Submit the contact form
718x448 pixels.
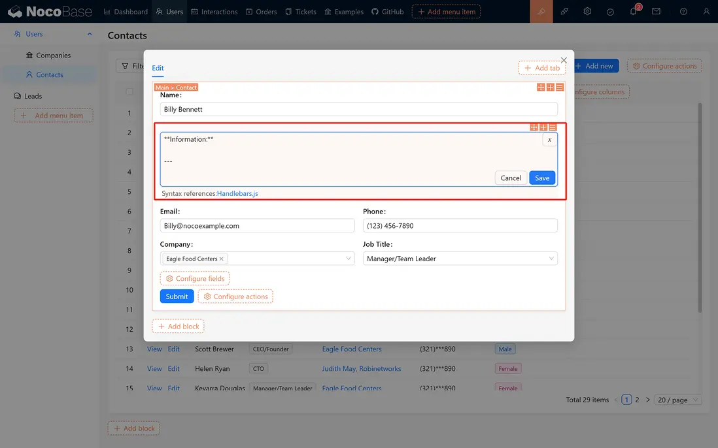177,296
